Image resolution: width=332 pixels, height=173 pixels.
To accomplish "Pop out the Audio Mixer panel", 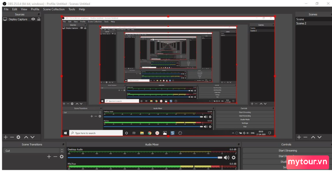I will [x=239, y=145].
